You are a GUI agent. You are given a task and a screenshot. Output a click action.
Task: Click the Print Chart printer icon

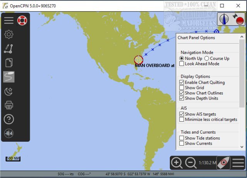click(x=9, y=105)
